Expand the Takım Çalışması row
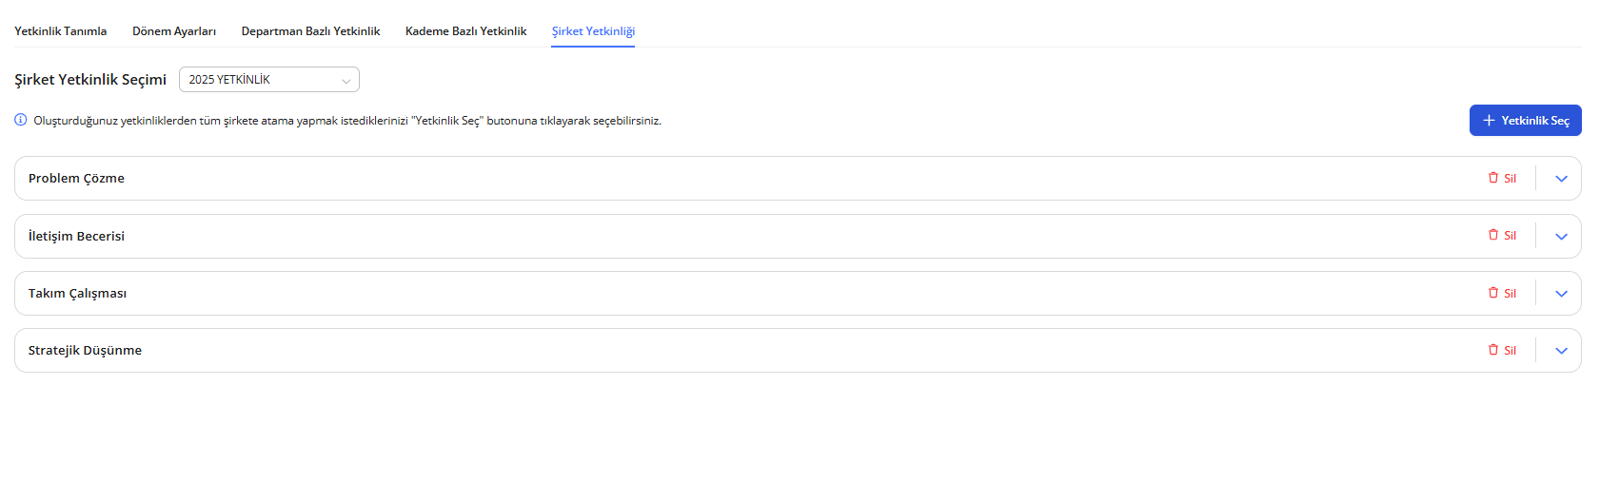This screenshot has width=1600, height=482. 1561,294
